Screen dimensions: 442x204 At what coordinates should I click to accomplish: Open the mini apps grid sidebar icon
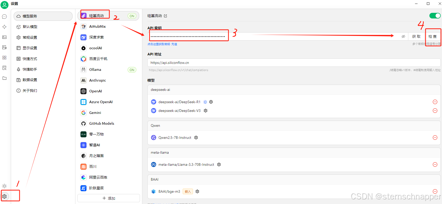(x=4, y=58)
